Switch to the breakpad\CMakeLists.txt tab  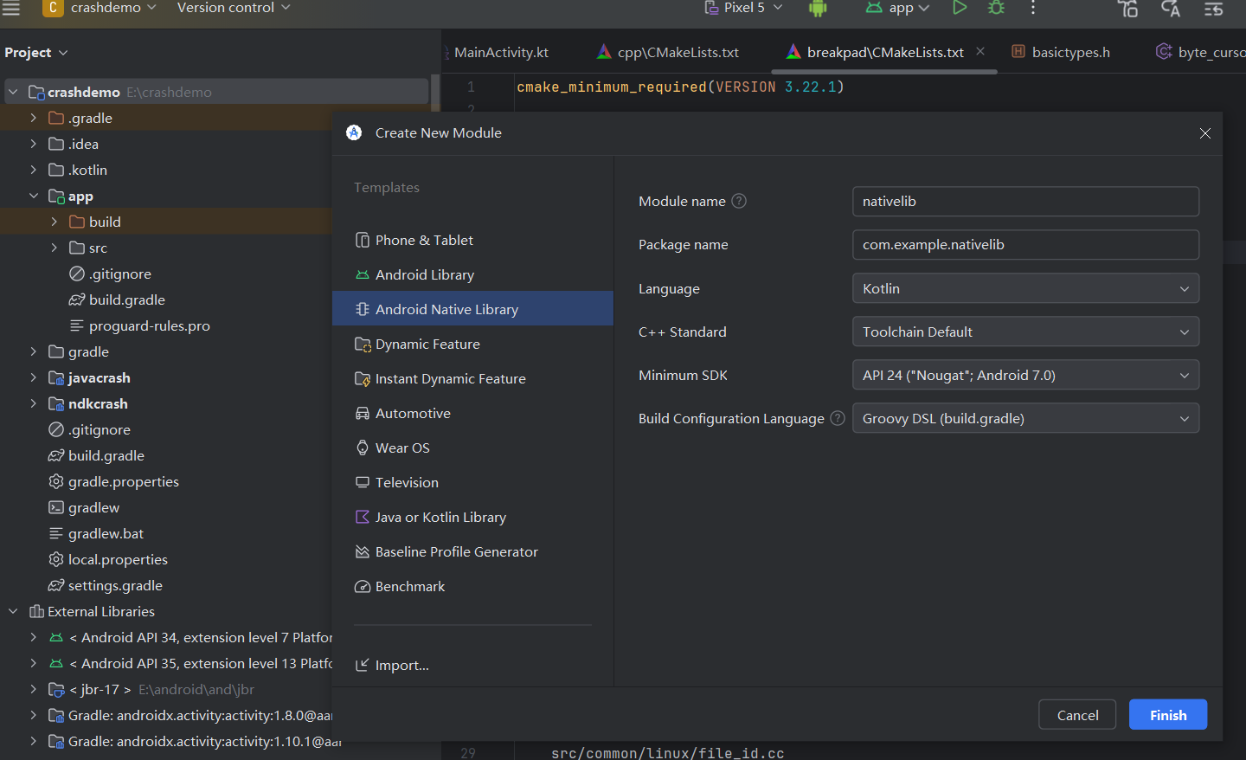point(875,53)
